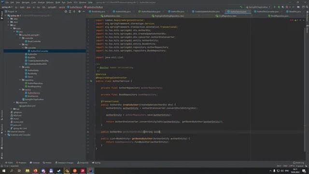
Task: Click the error indicator at editor top right
Action: [x=292, y=20]
